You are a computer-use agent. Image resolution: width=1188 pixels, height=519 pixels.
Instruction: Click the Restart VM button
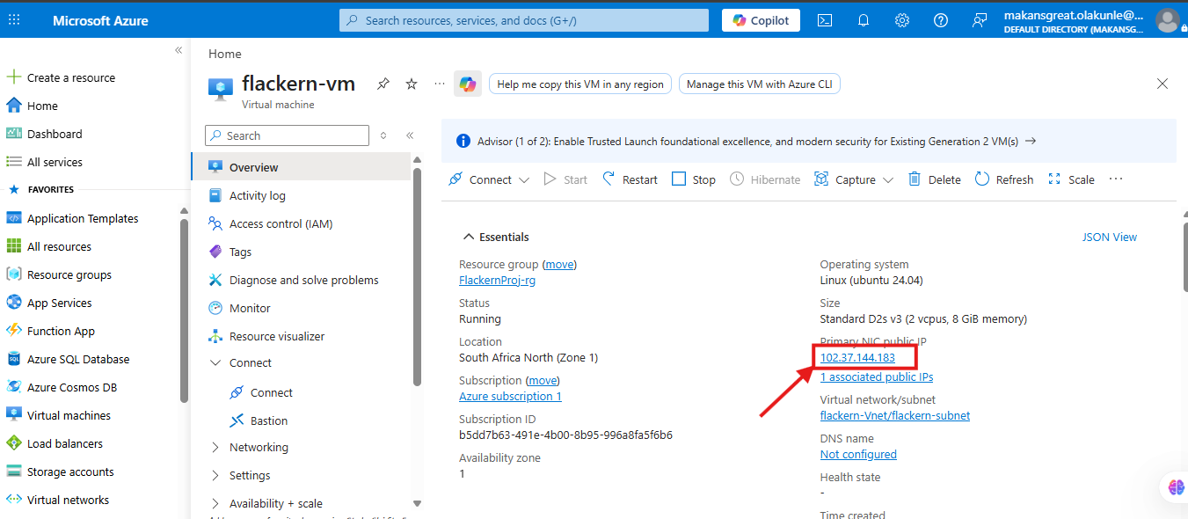(x=630, y=179)
